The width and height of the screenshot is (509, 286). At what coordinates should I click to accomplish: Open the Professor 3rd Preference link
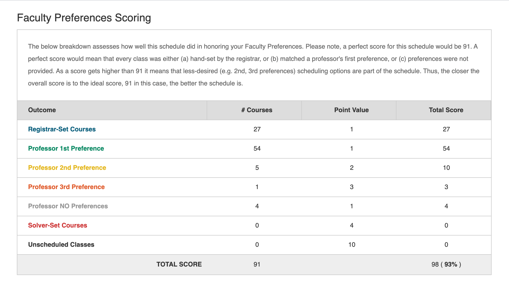click(x=66, y=187)
